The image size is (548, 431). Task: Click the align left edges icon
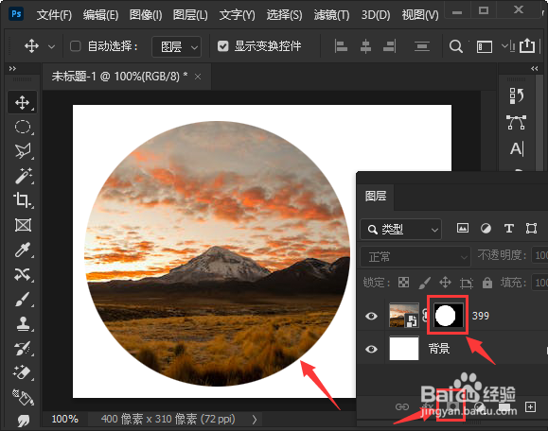click(341, 46)
